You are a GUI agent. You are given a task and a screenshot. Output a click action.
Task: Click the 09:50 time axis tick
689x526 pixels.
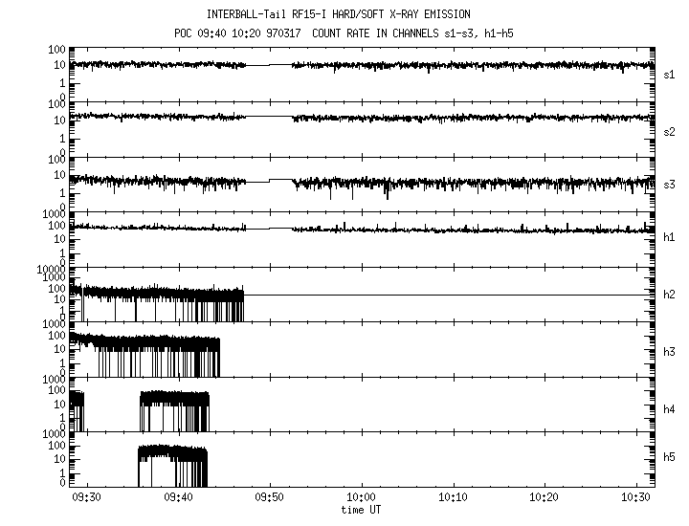(270, 498)
